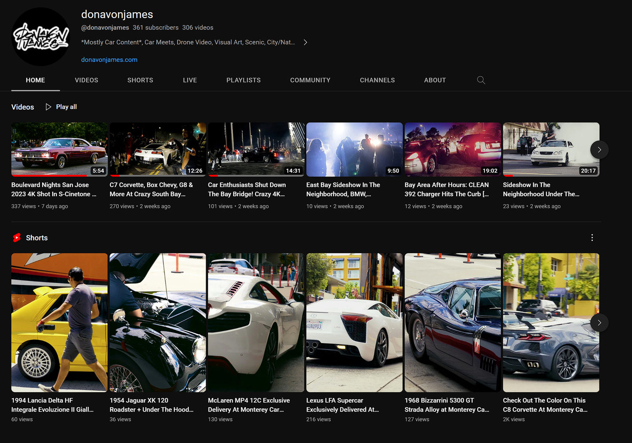Click the 2K views text under C8 Corvette

(514, 419)
